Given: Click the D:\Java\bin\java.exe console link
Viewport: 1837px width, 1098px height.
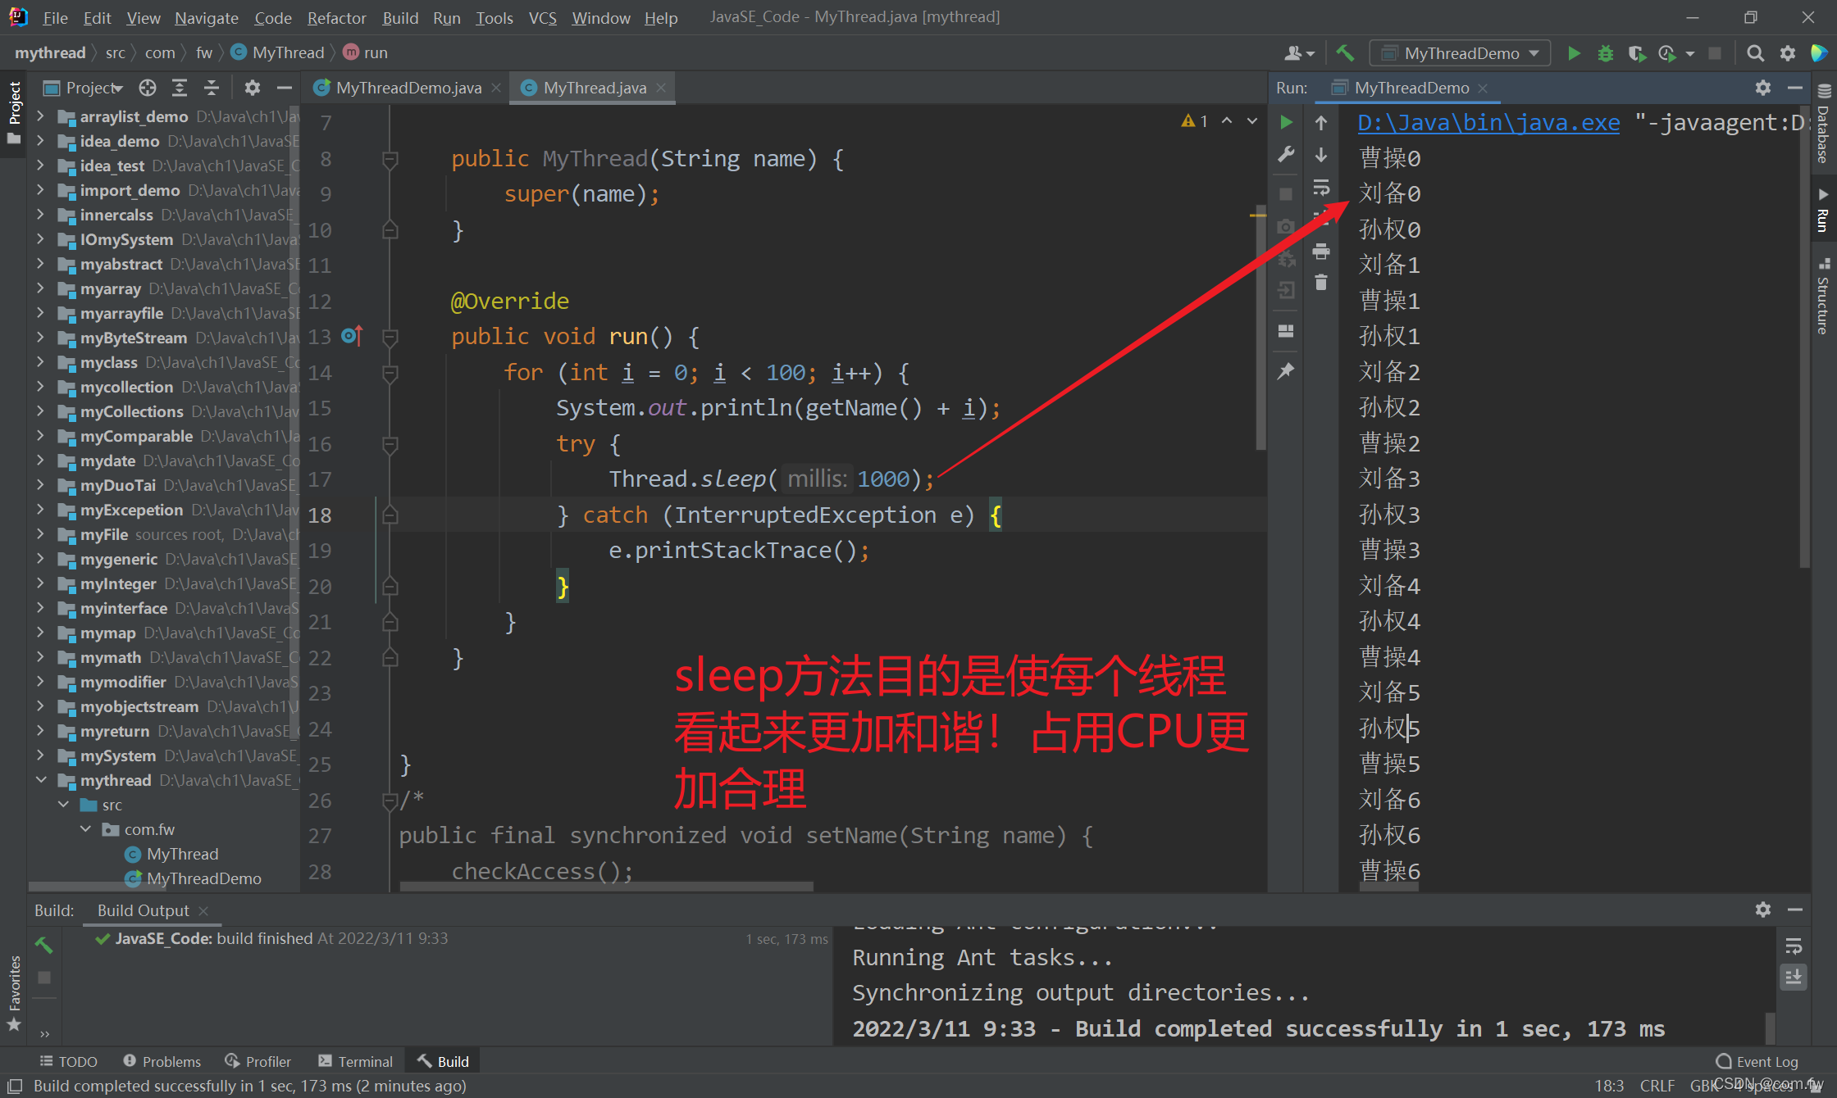Looking at the screenshot, I should (x=1488, y=123).
